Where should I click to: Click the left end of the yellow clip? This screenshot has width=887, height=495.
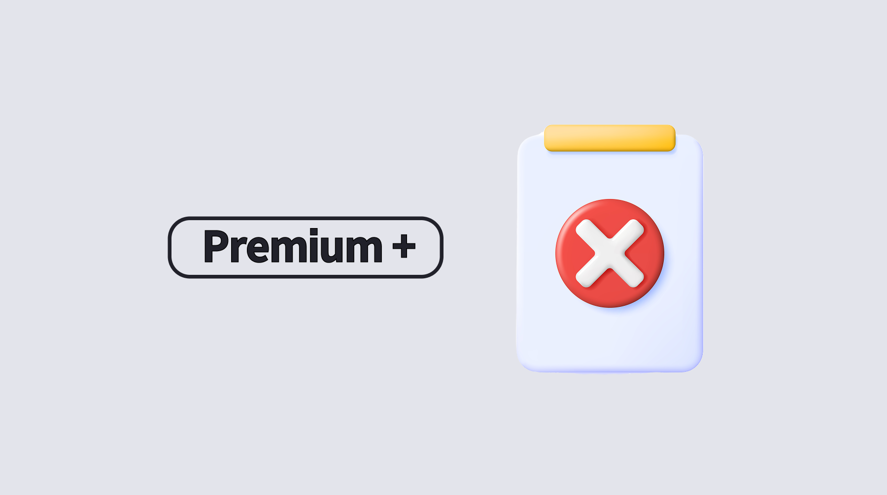[552, 138]
